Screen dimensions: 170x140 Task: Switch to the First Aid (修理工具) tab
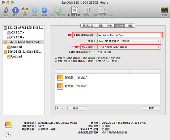88,26
